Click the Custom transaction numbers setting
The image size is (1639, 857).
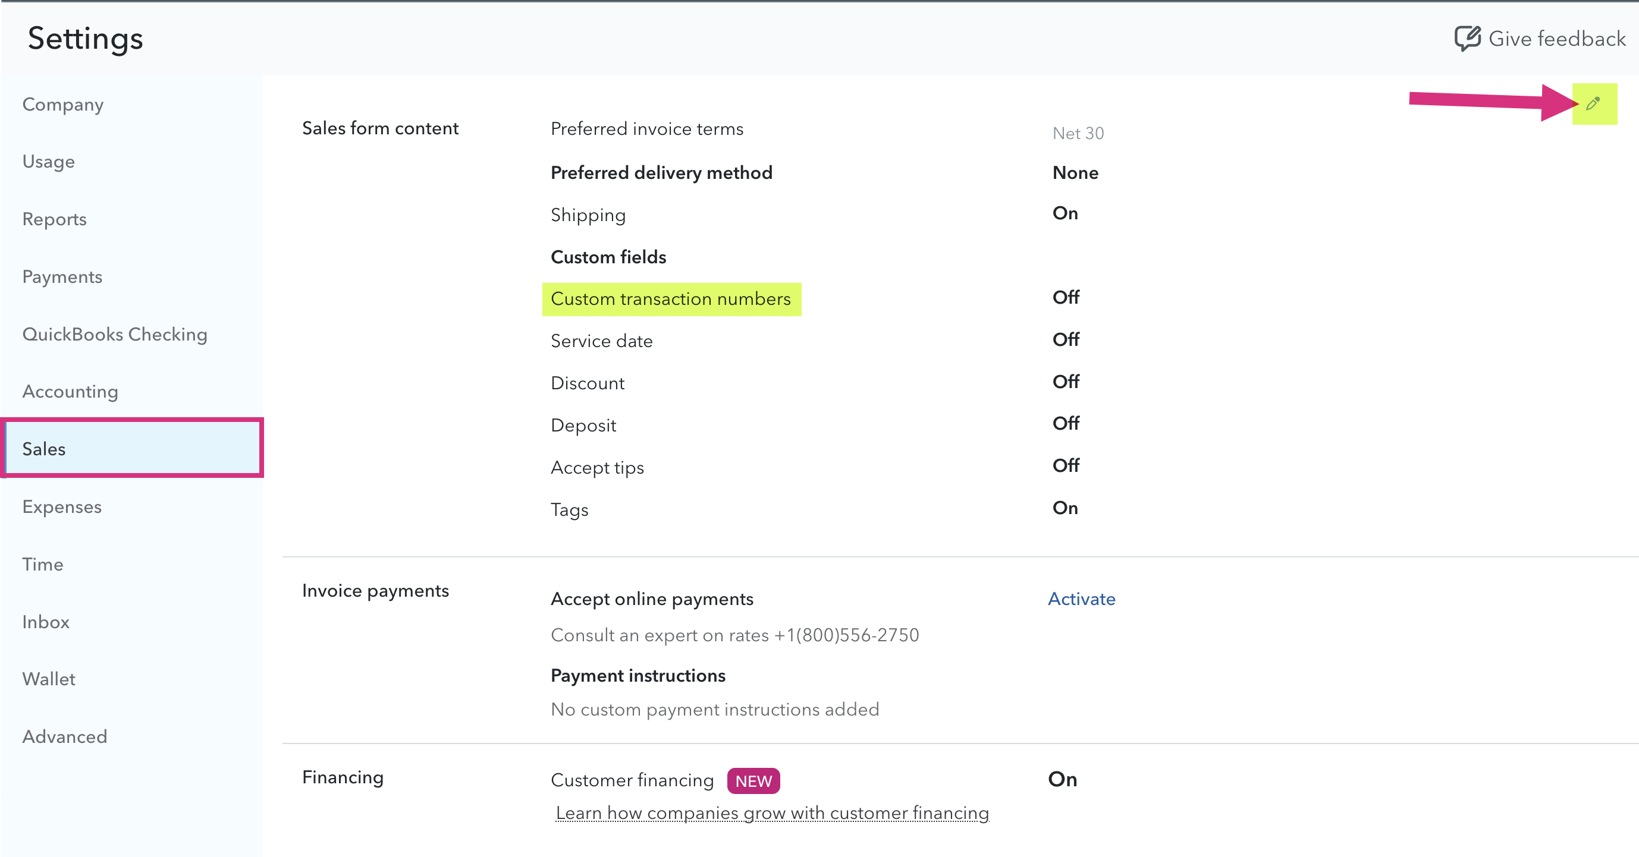coord(671,299)
